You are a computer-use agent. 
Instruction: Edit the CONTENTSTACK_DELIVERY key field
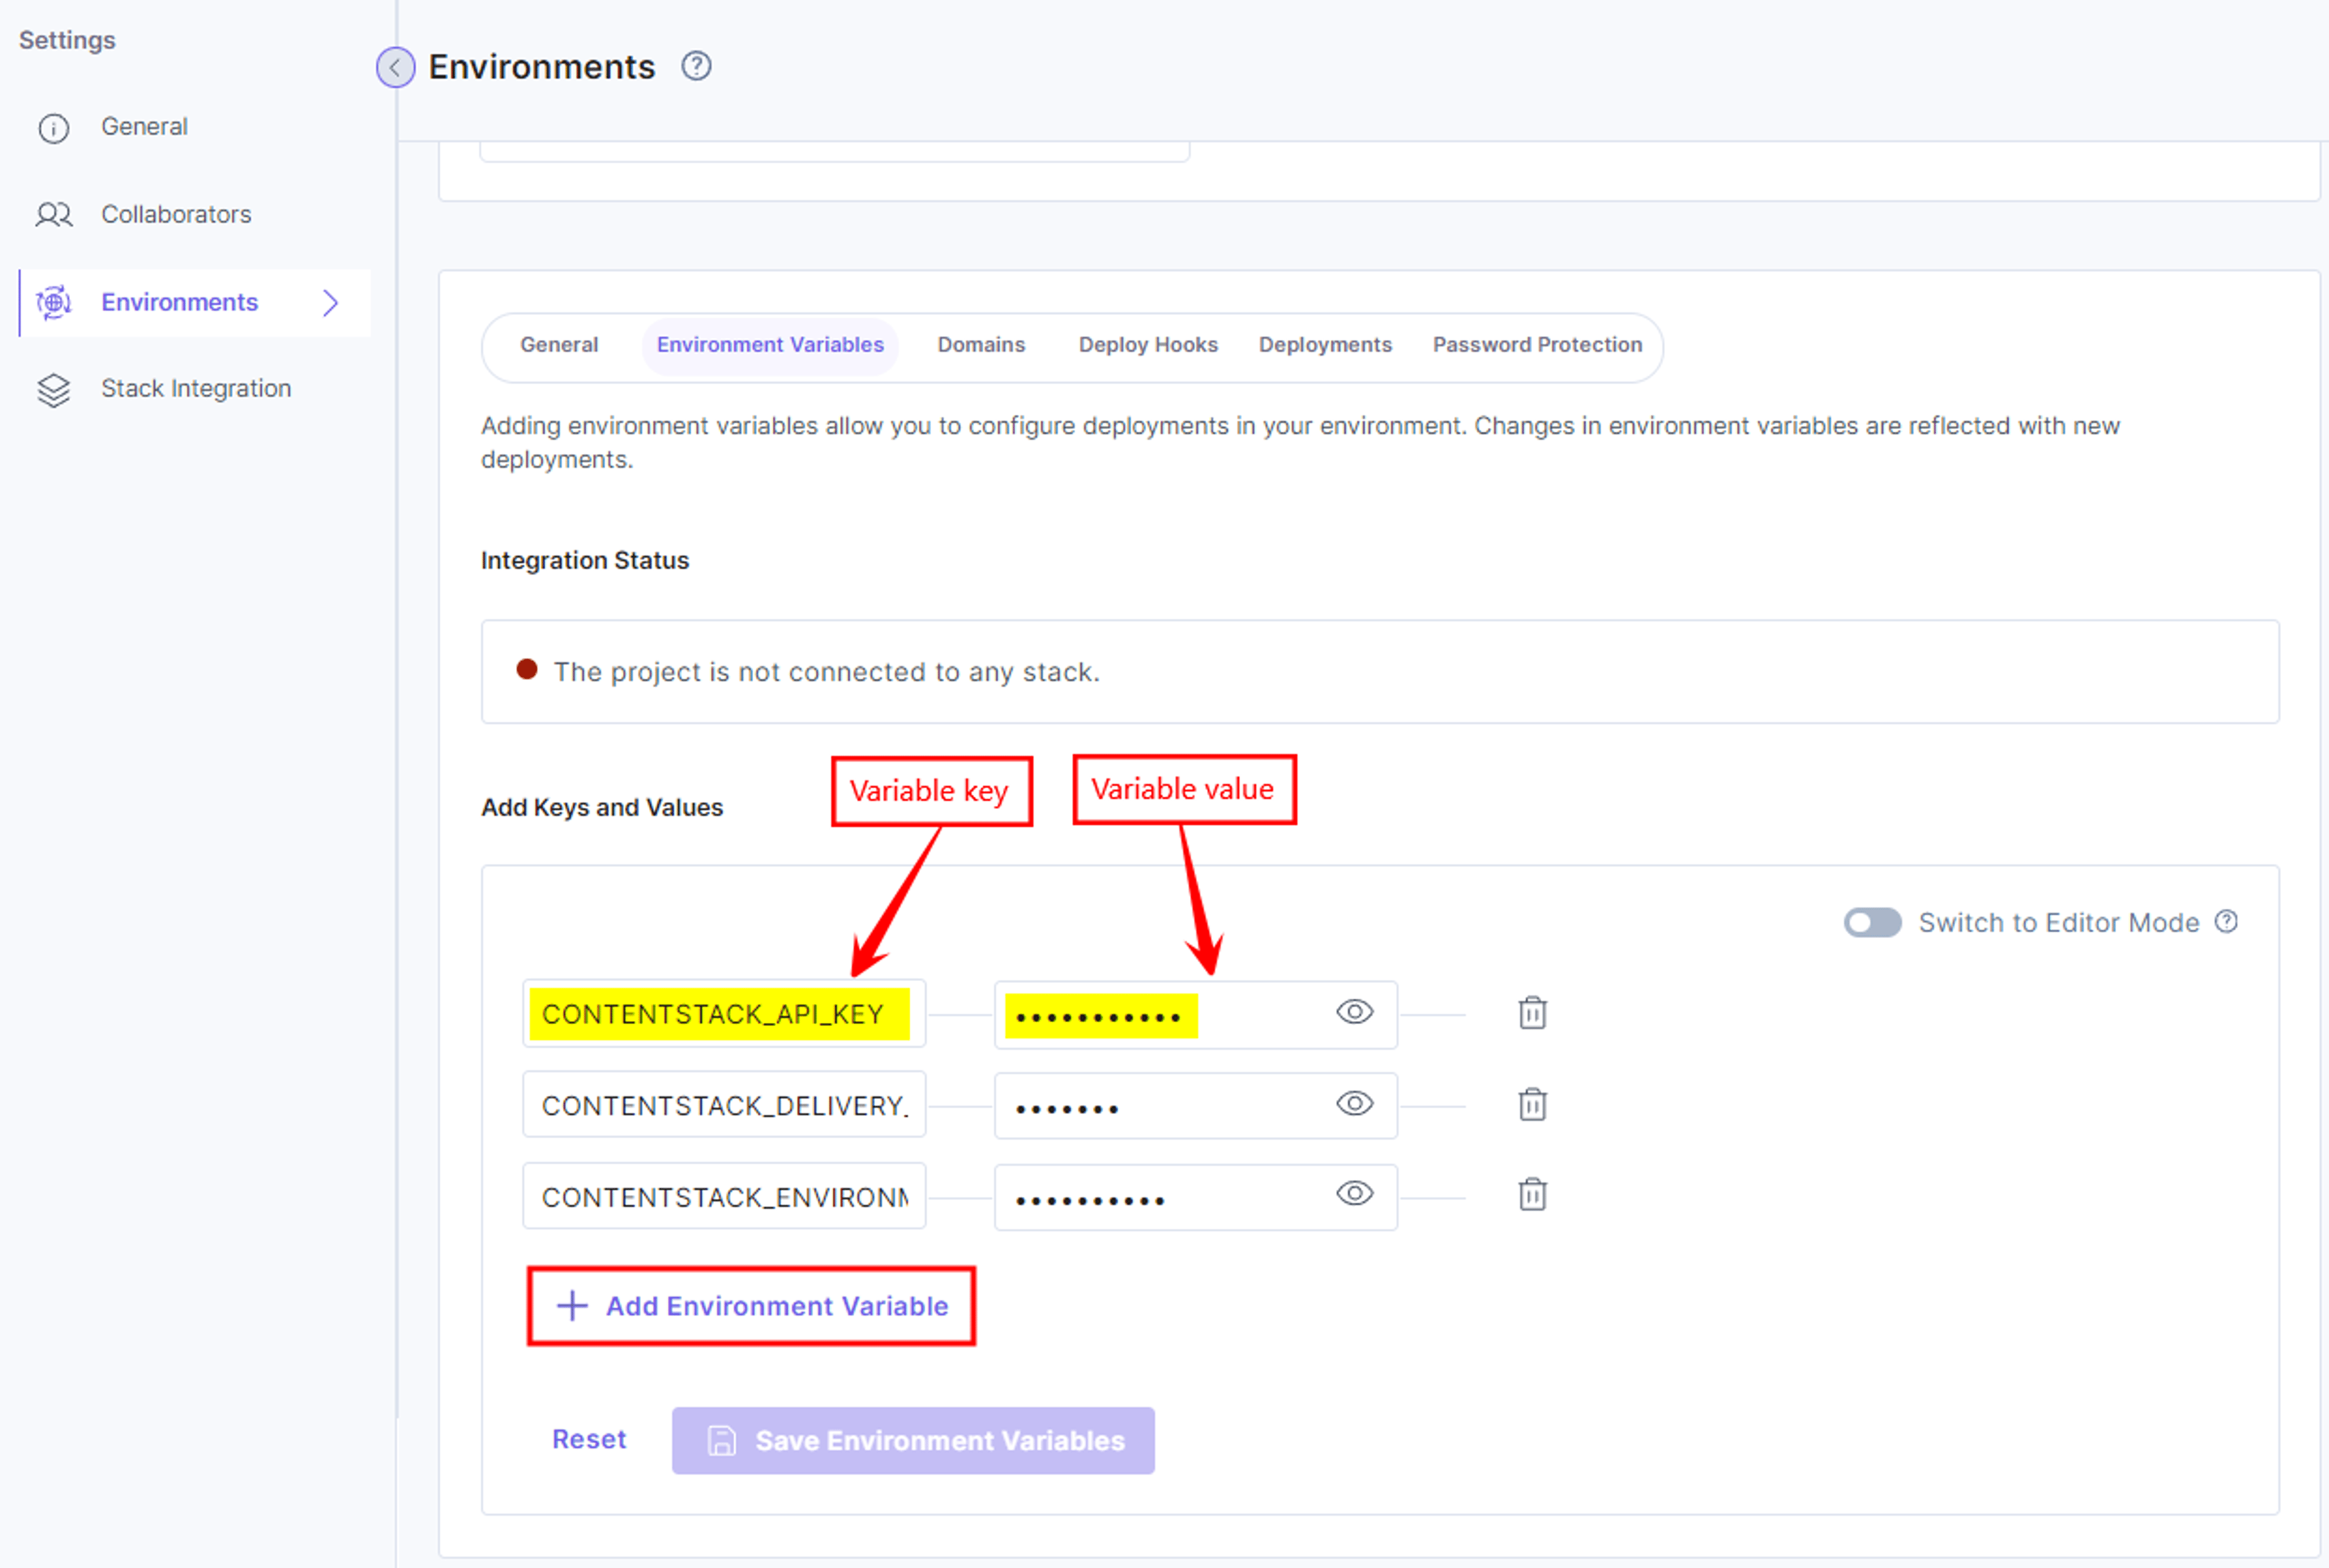[x=724, y=1105]
